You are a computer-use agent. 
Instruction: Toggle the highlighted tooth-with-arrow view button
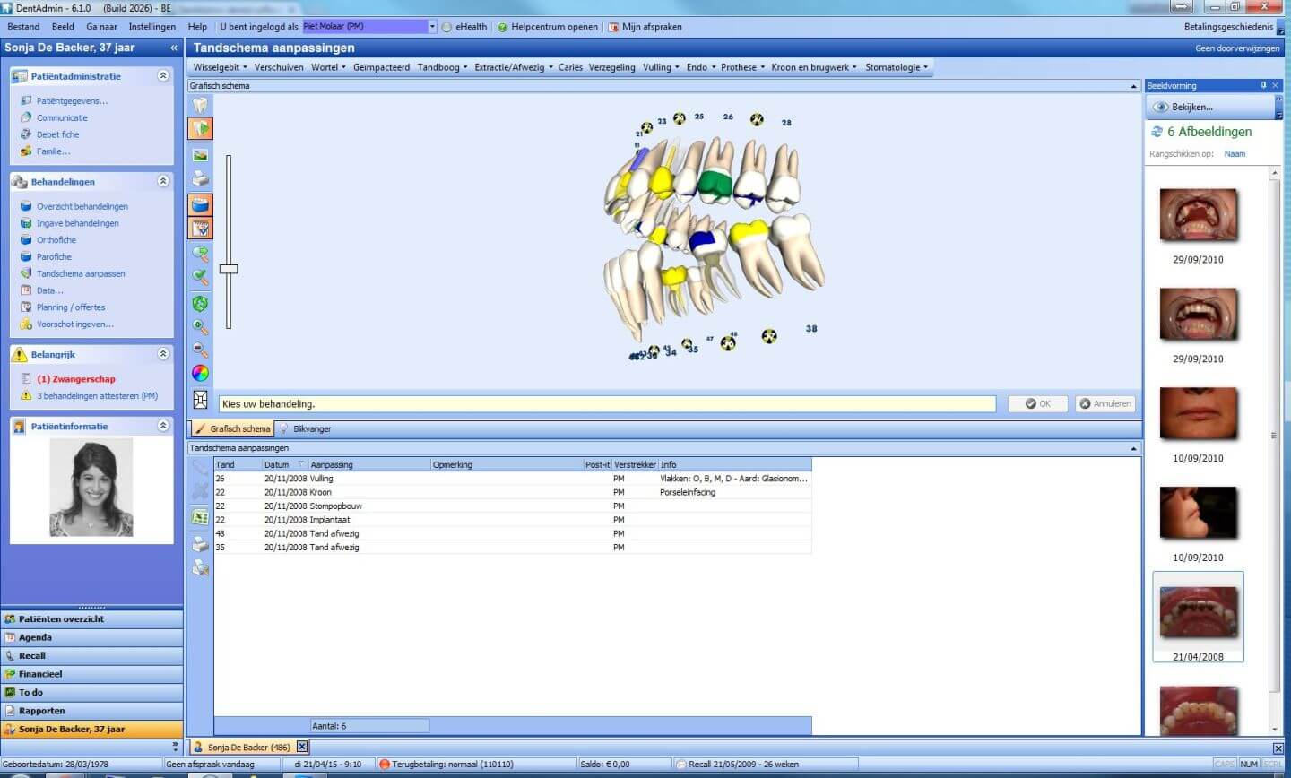point(200,129)
